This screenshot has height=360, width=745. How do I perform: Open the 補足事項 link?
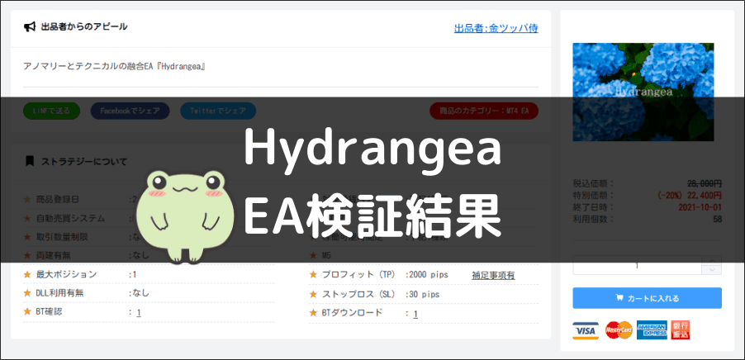pos(493,275)
